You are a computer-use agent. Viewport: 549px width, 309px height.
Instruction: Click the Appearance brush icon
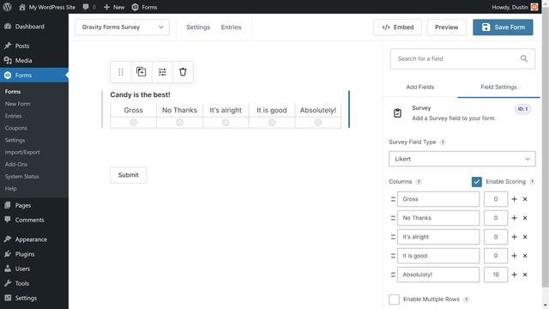point(8,239)
